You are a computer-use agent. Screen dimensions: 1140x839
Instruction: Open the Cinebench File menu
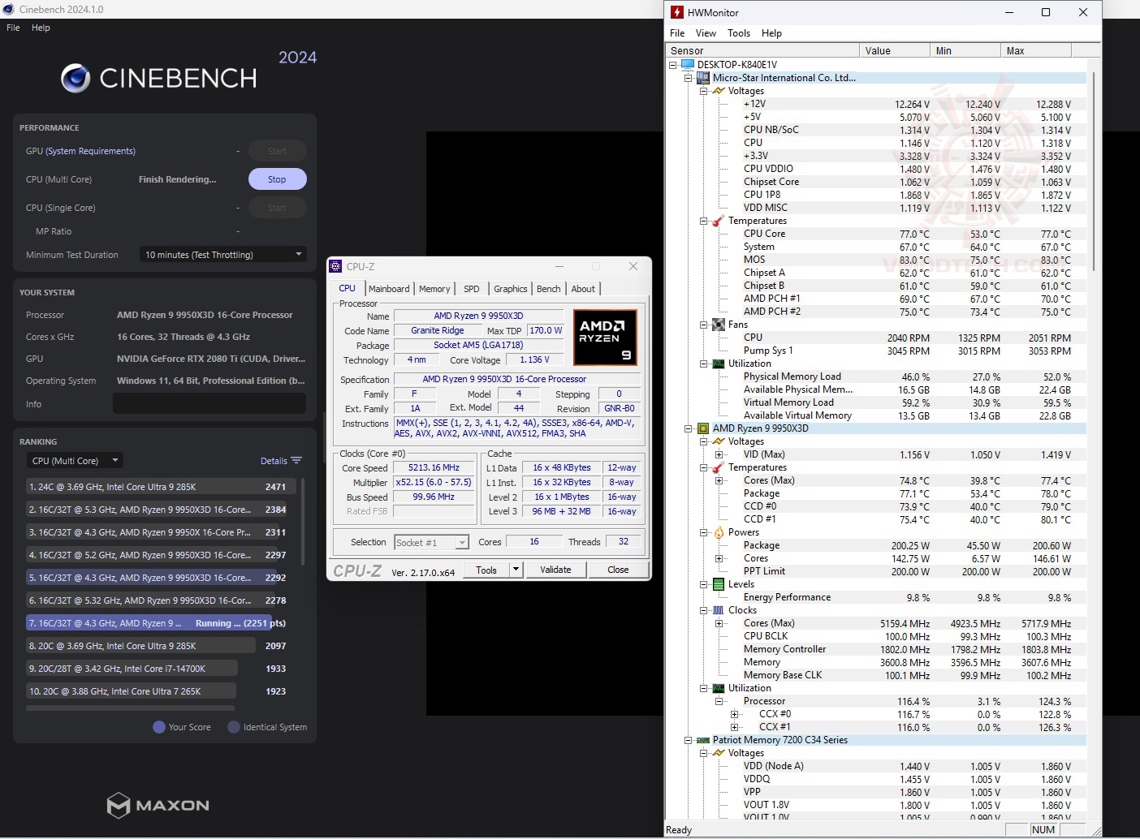tap(13, 28)
